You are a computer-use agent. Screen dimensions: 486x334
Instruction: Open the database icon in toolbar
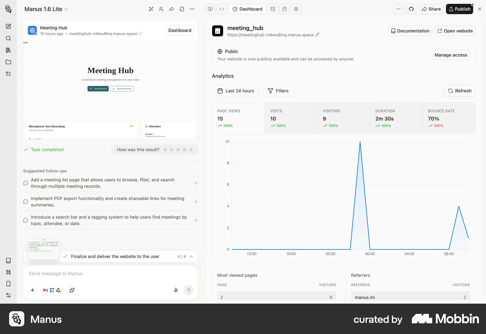273,9
